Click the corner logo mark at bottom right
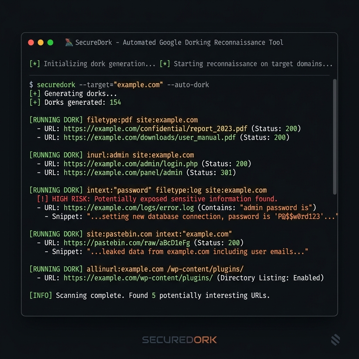 click(336, 340)
